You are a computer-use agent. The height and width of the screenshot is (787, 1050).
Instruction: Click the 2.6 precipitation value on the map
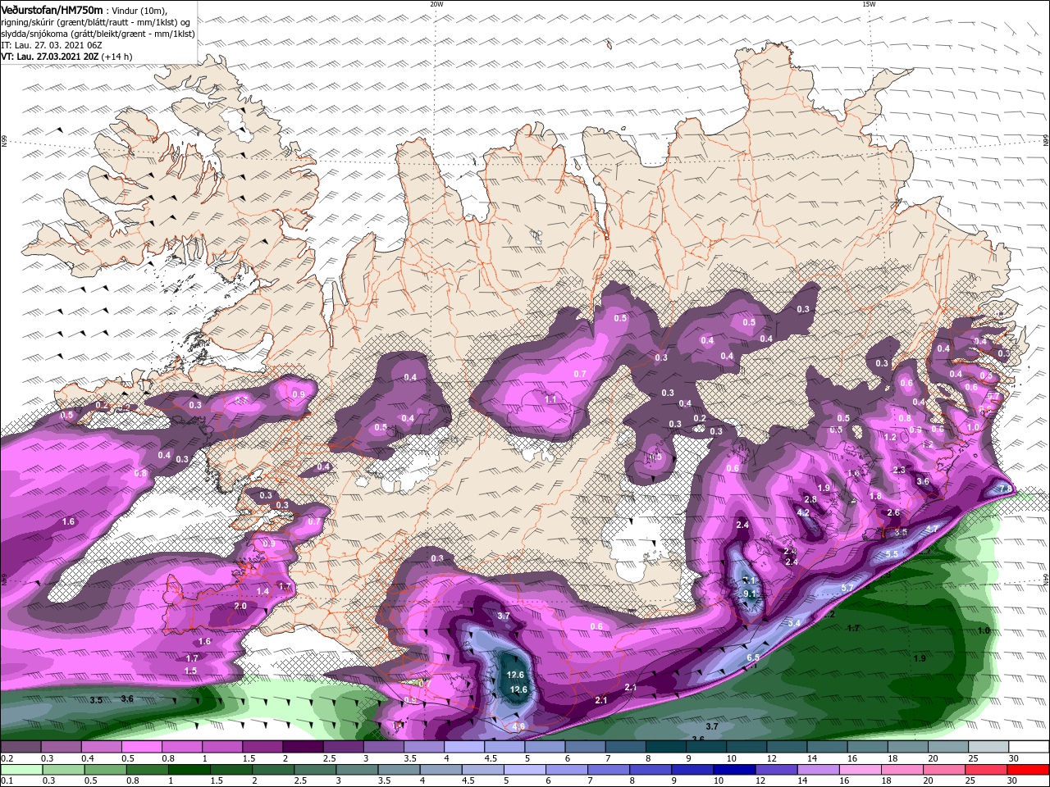pyautogui.click(x=893, y=512)
